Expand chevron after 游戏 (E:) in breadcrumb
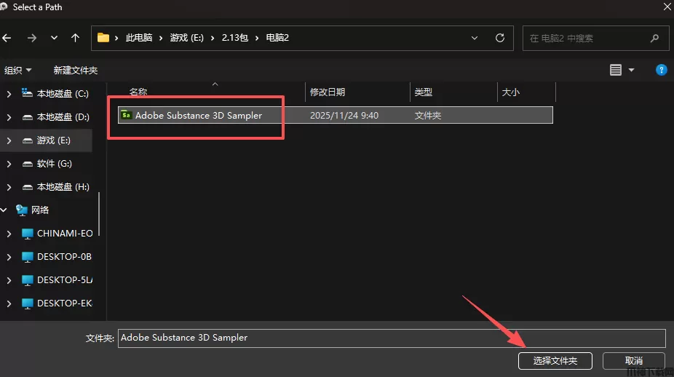 213,39
